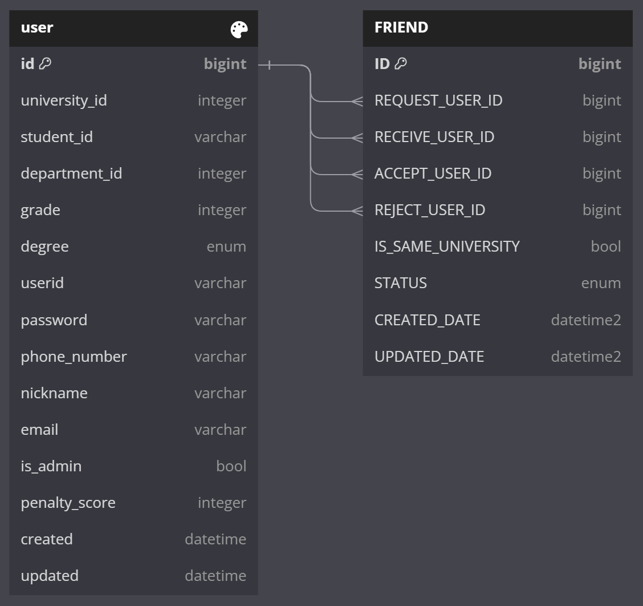Click the crow's foot connector at REQUEST_USER_ID
The image size is (643, 606).
pyautogui.click(x=357, y=102)
